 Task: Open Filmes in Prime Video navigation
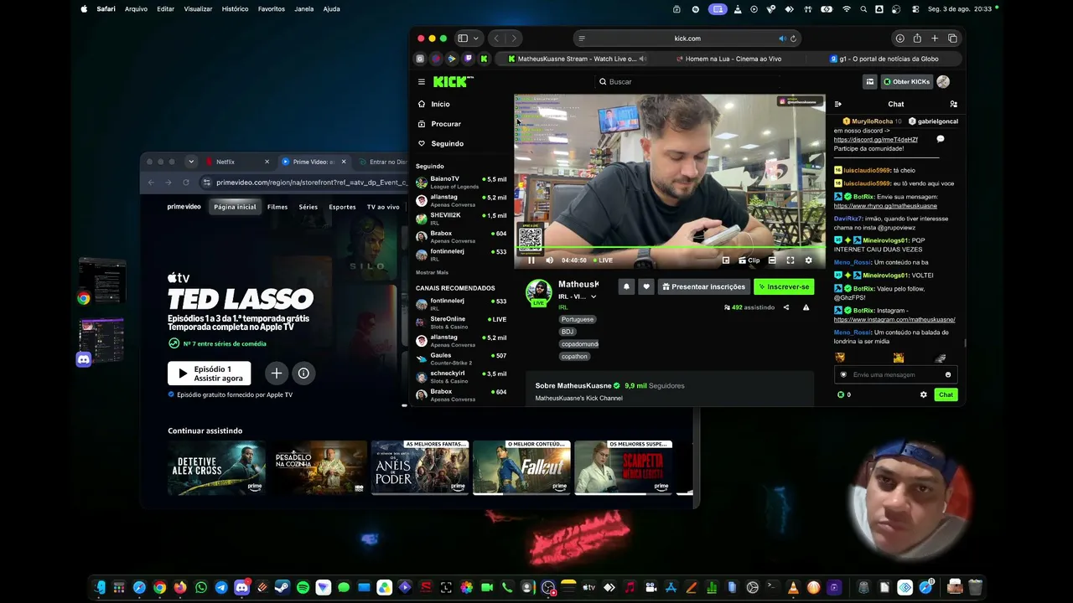point(277,207)
